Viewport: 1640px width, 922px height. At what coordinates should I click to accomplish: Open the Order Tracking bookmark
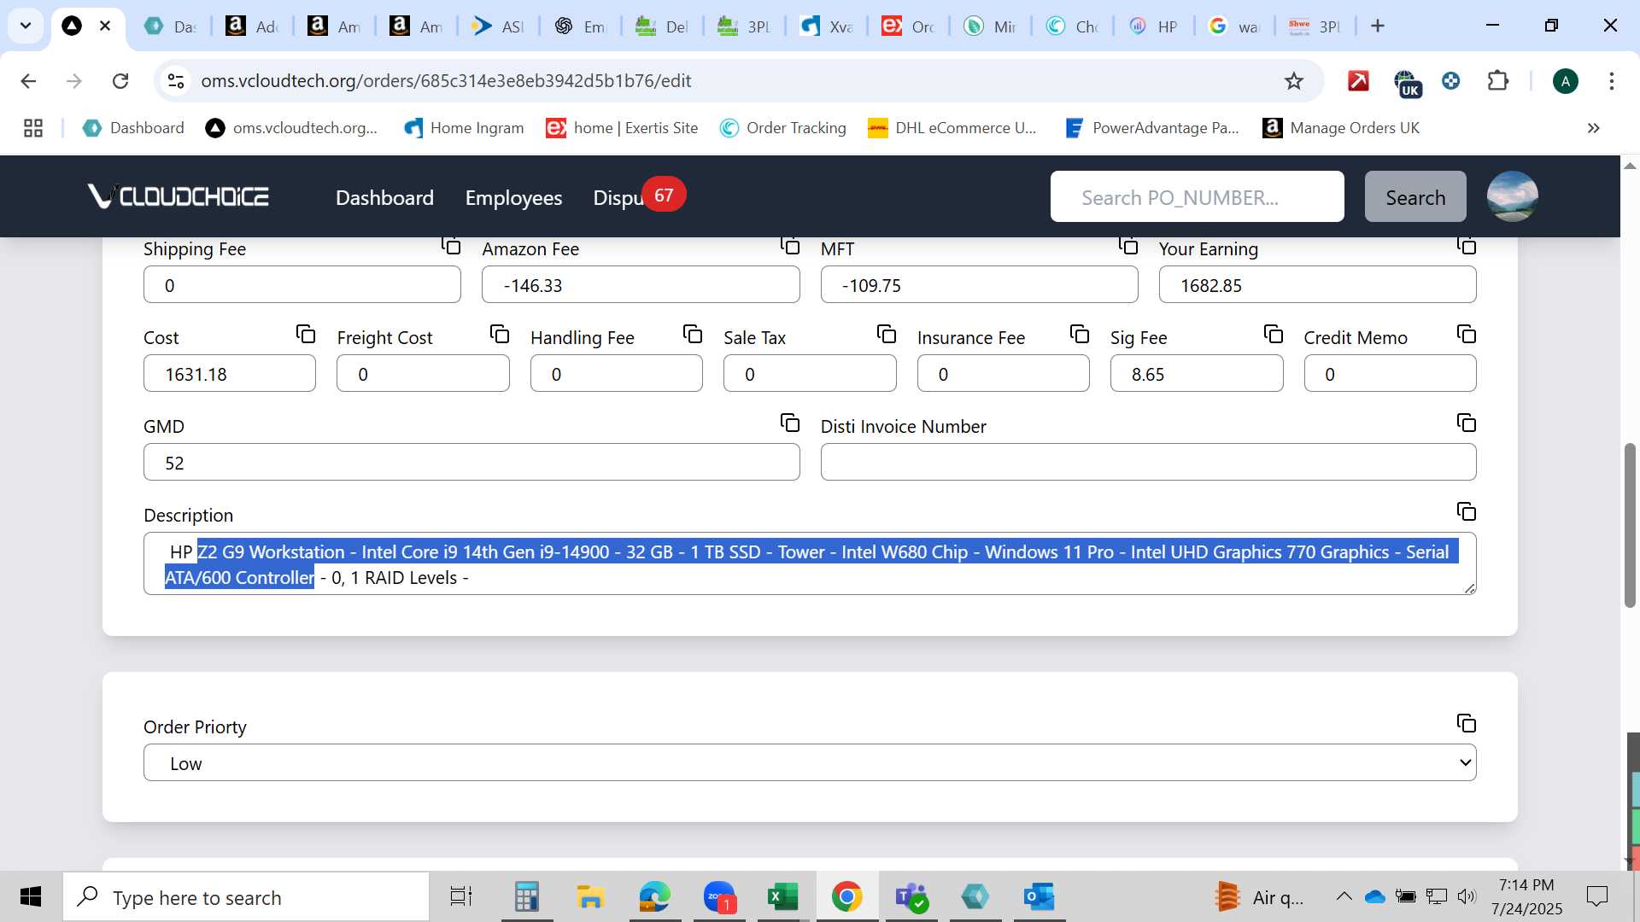pyautogui.click(x=783, y=128)
